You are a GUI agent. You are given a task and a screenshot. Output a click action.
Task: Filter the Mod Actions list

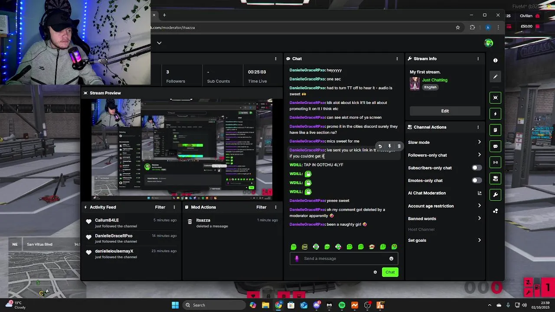261,207
